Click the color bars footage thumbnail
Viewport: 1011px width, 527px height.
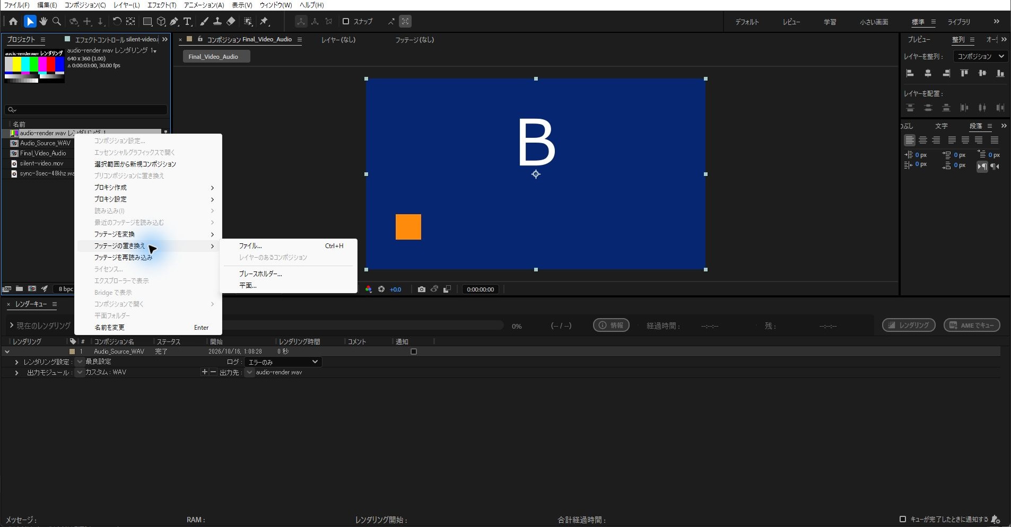pyautogui.click(x=34, y=66)
